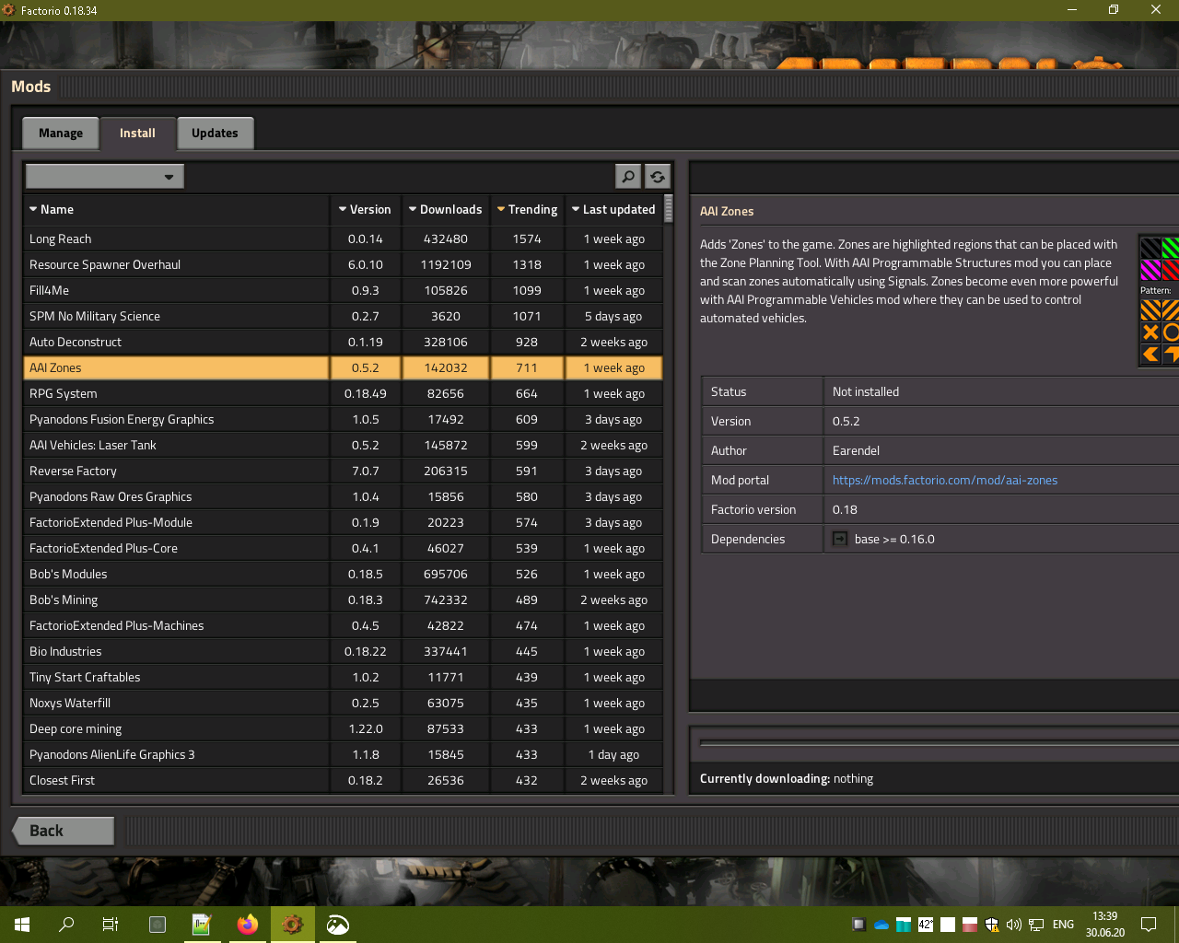
Task: Click the Earendel author value
Action: (x=856, y=450)
